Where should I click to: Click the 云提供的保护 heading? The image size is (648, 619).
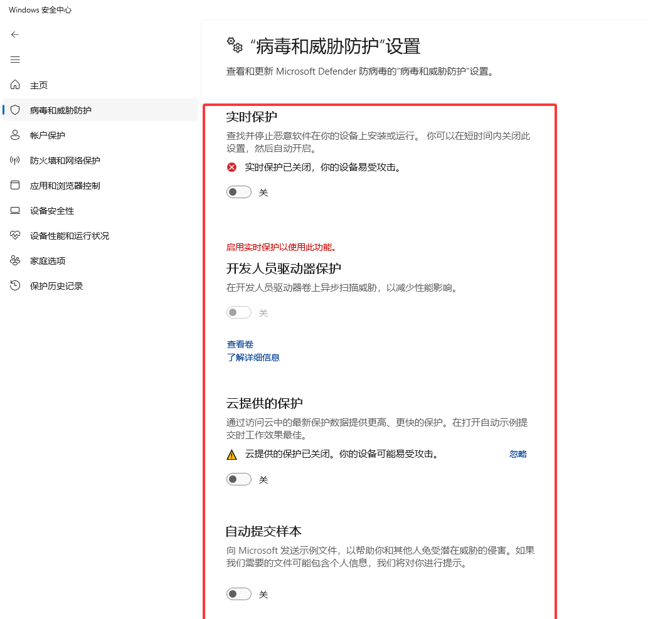coord(265,403)
